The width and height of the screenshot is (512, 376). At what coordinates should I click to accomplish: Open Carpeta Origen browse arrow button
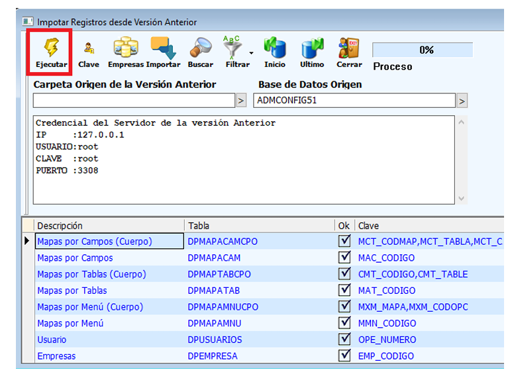241,101
